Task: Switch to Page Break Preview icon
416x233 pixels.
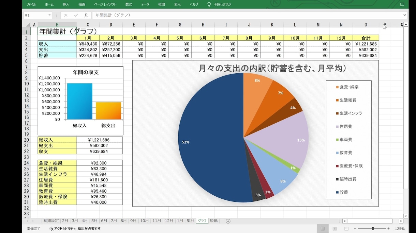Action: 346,229
